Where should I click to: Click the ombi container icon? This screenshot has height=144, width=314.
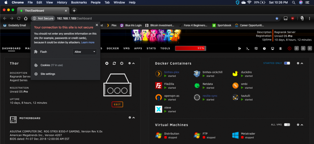pyautogui.click(x=235, y=86)
